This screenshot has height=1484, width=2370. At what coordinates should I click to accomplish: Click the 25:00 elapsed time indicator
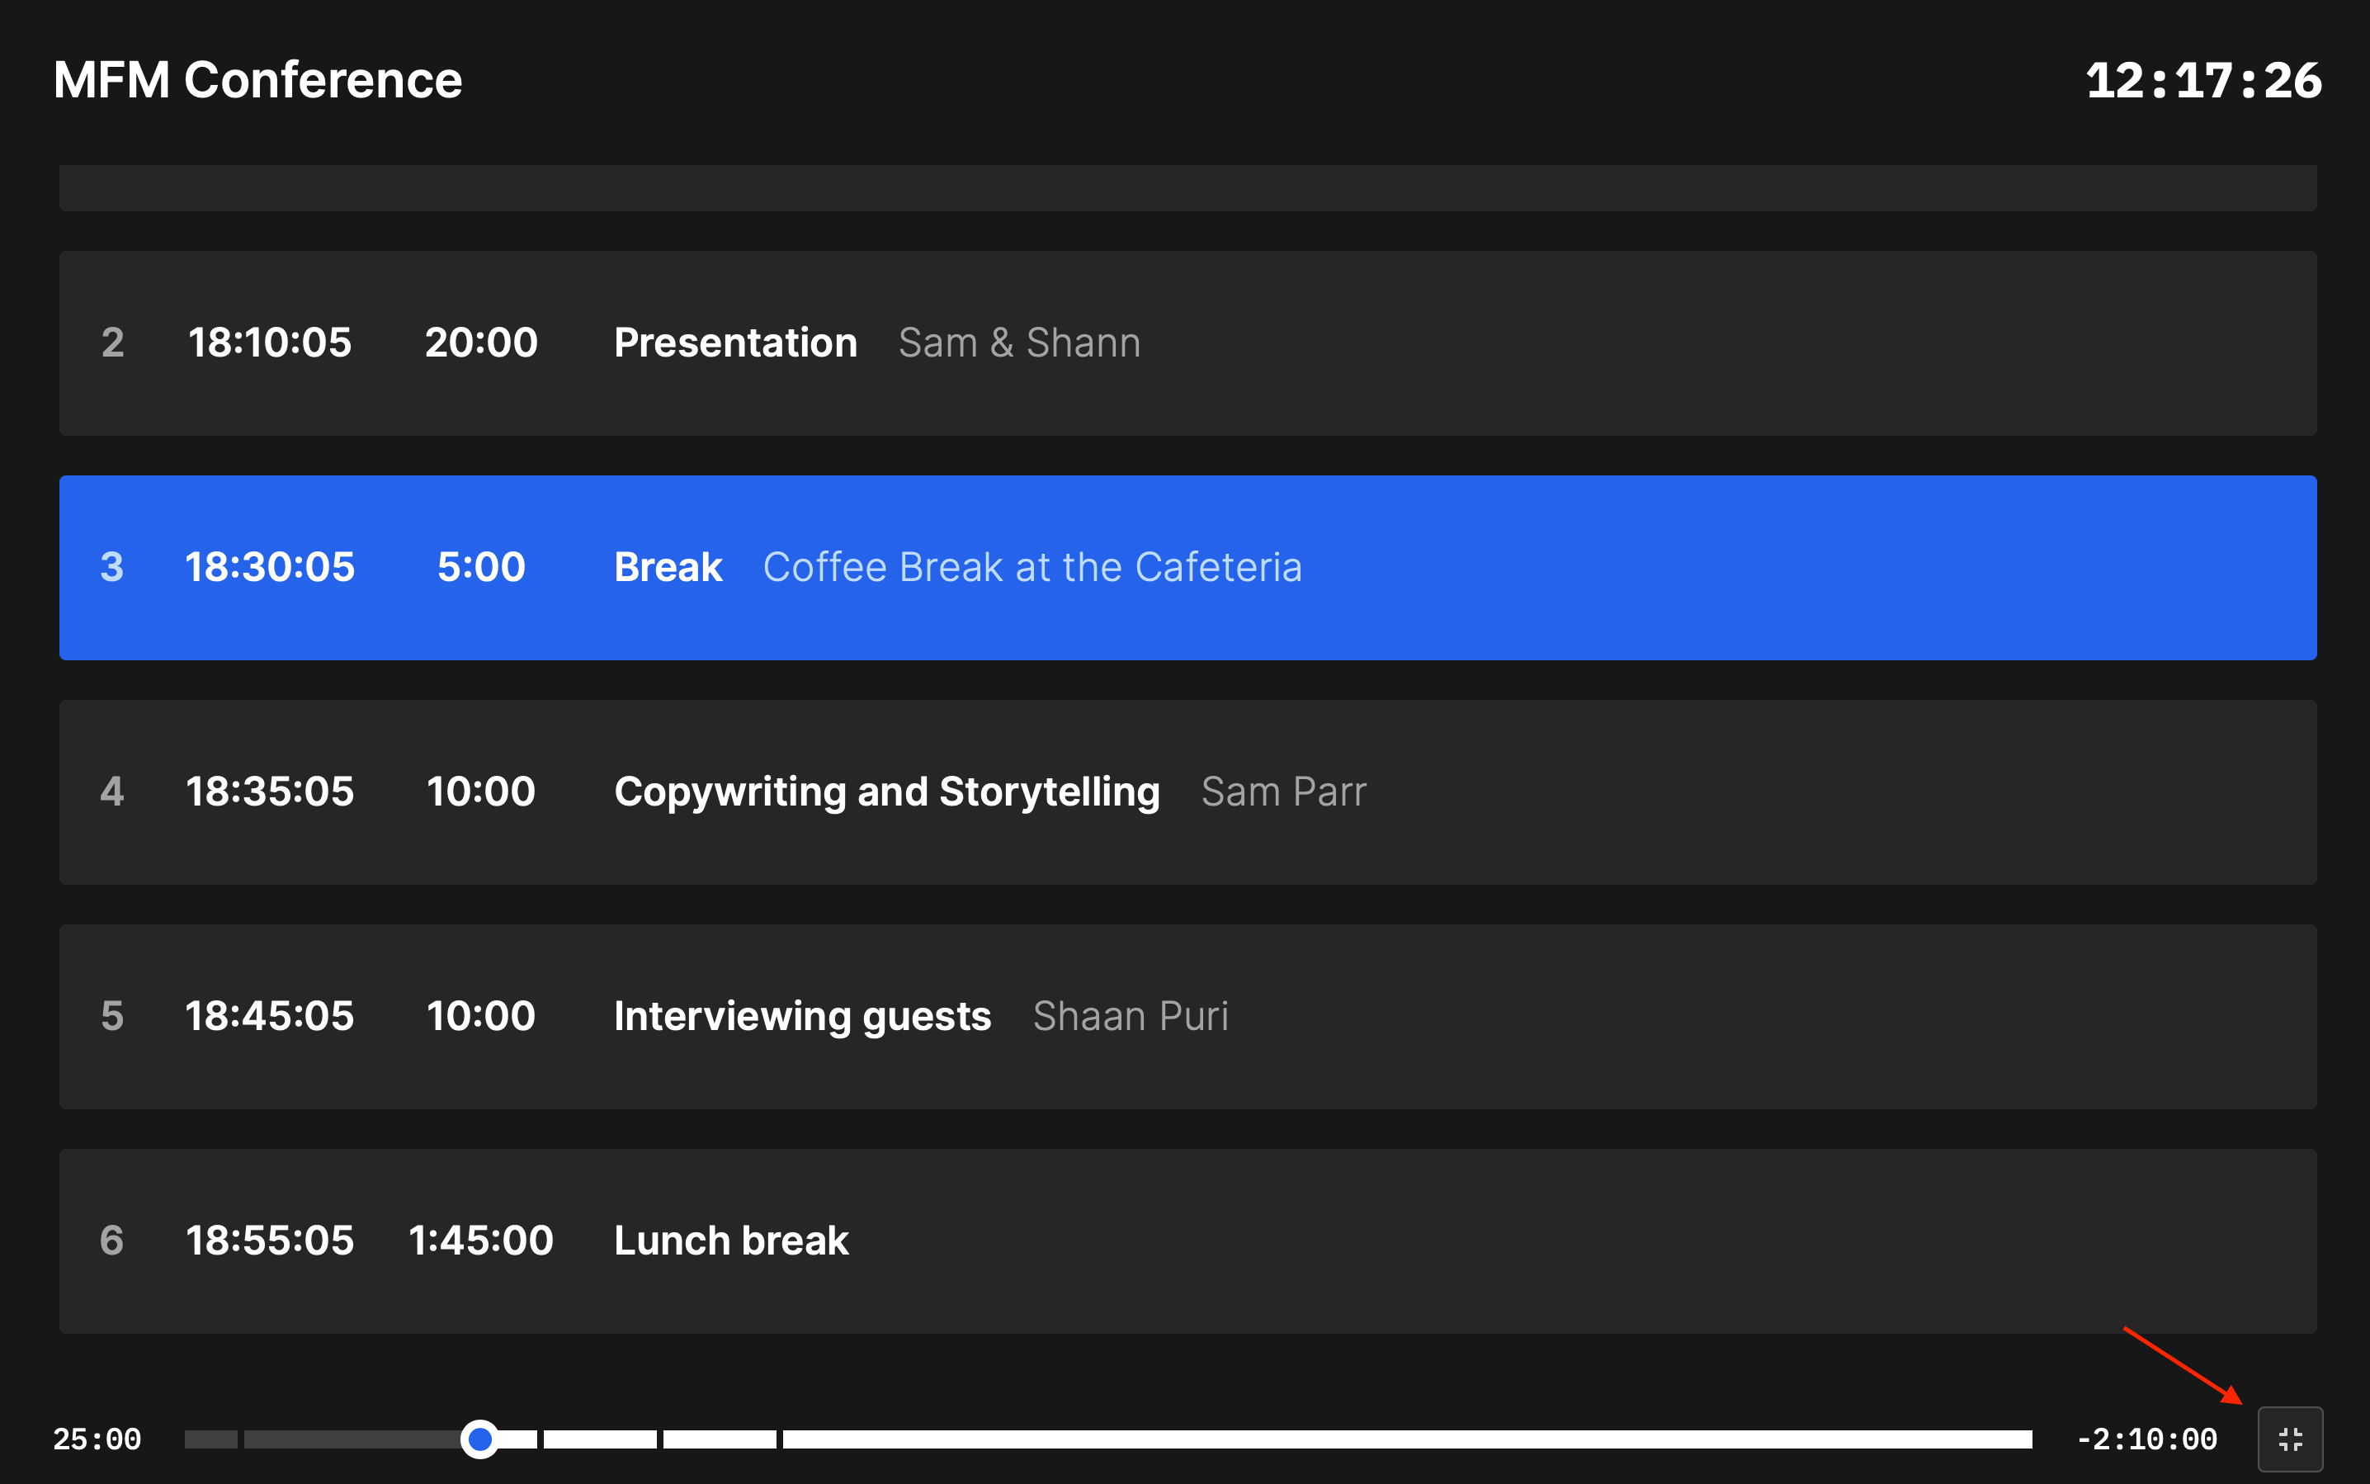(97, 1433)
